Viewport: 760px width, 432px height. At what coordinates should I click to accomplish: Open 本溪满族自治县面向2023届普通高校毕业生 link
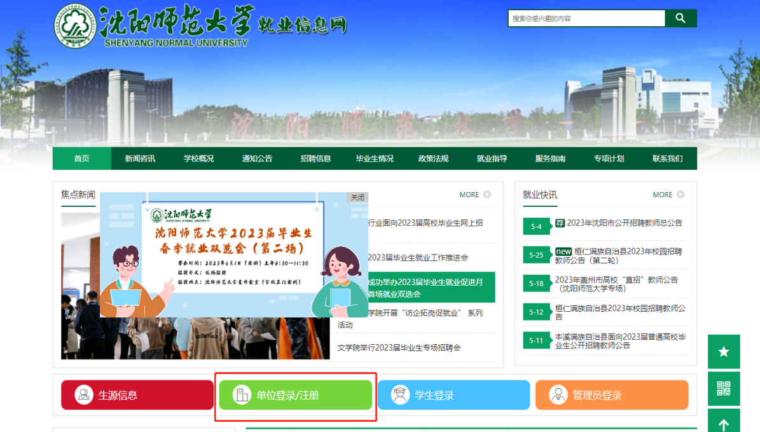pos(621,341)
